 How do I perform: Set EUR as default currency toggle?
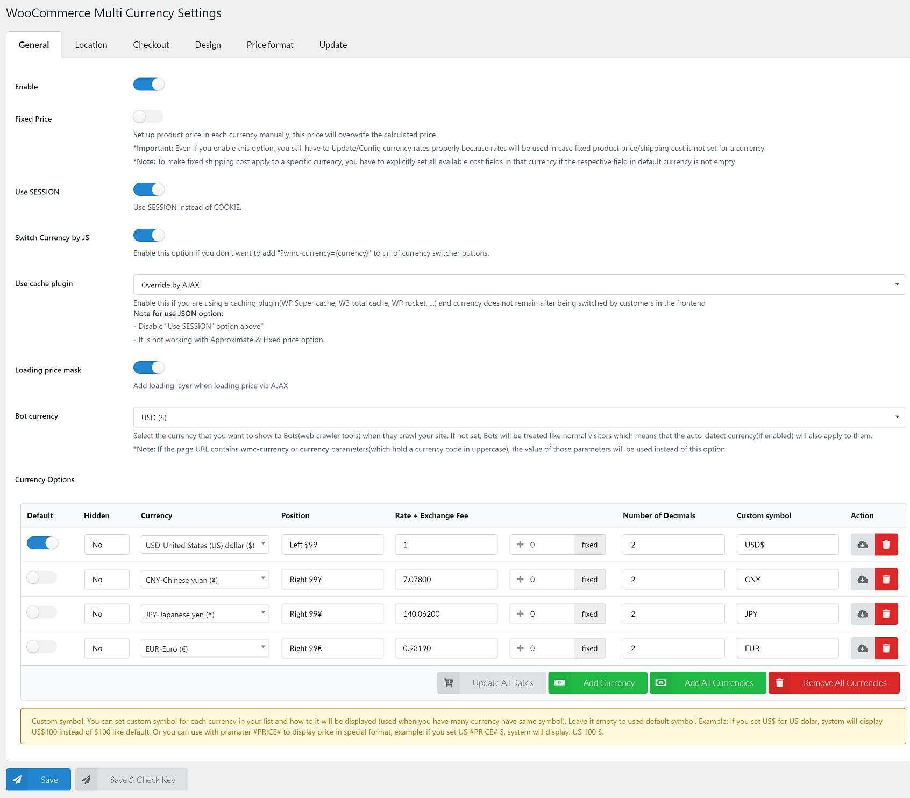click(42, 646)
